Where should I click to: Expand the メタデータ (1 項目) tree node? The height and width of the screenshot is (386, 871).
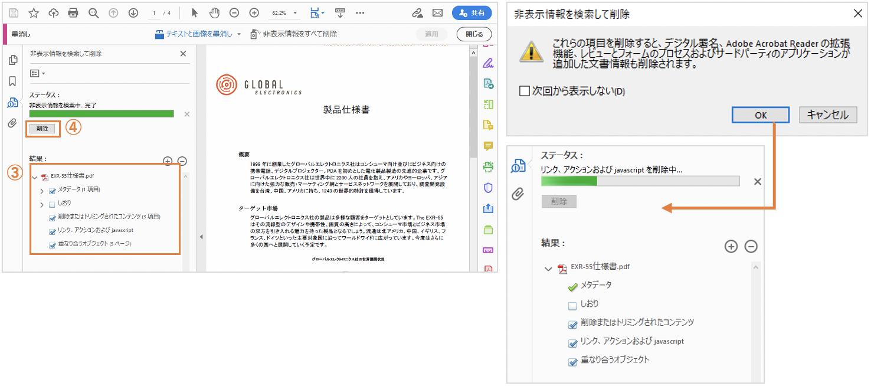tap(42, 191)
